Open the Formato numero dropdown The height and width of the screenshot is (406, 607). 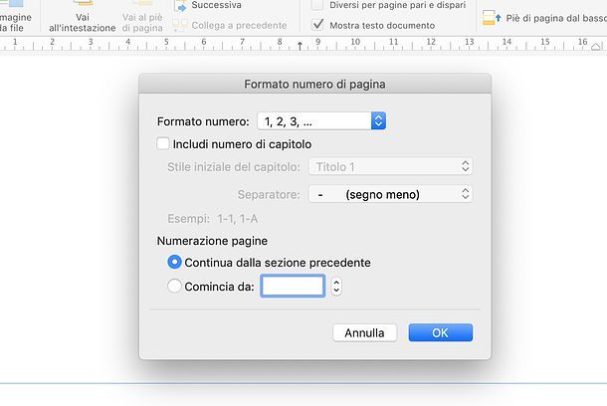321,121
